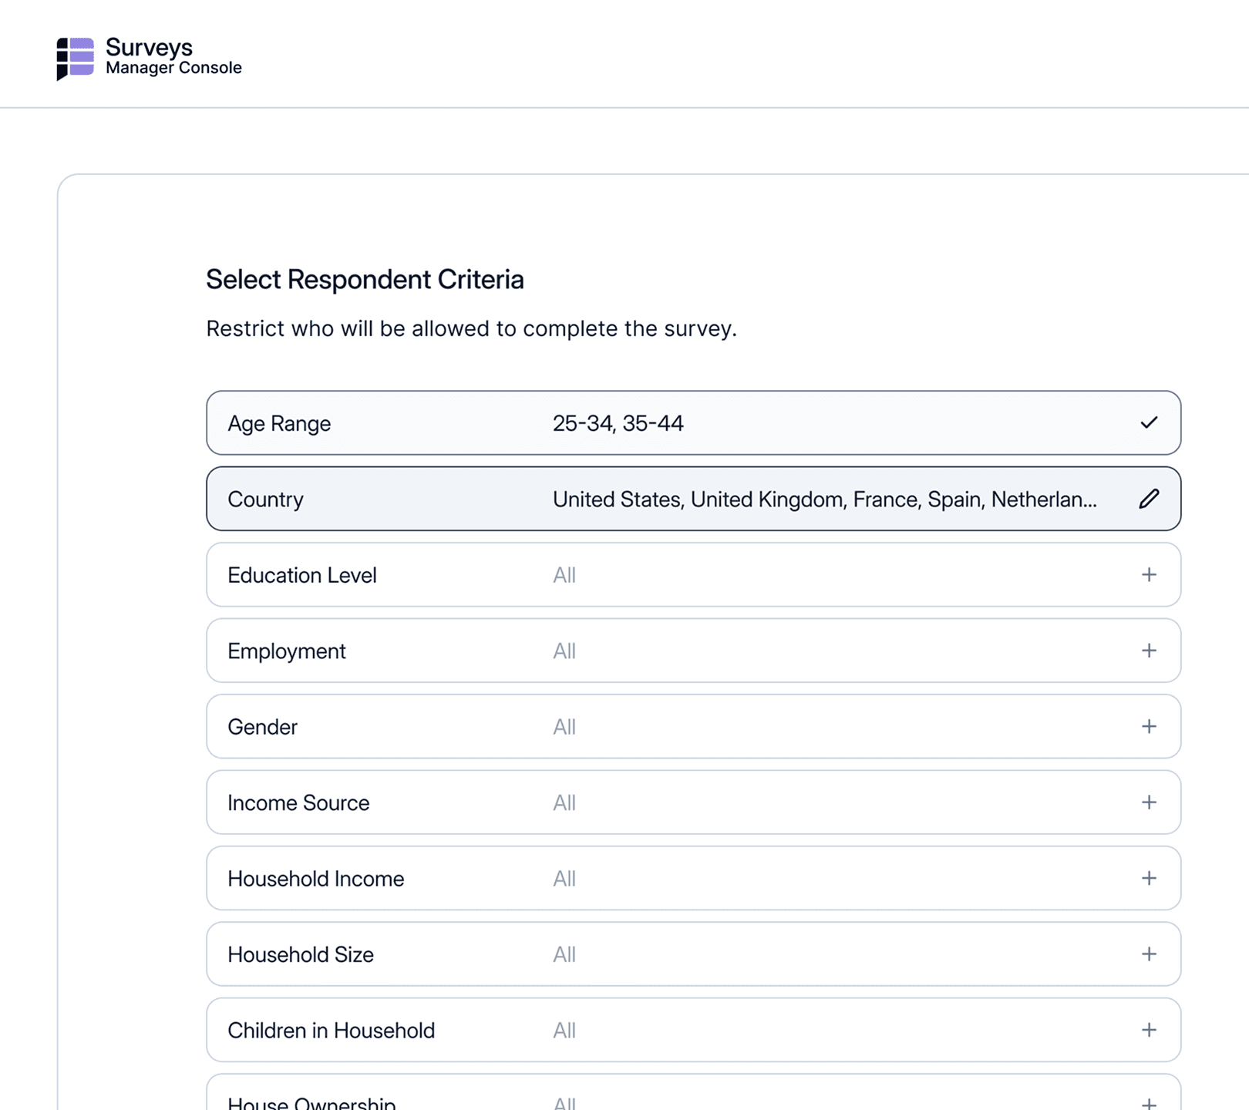Click the Surveys logo icon

click(75, 58)
